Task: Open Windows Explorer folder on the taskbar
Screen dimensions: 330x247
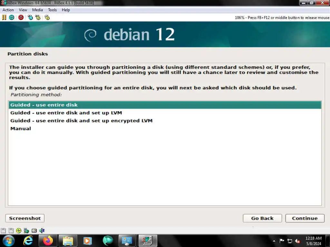Action: (x=68, y=241)
